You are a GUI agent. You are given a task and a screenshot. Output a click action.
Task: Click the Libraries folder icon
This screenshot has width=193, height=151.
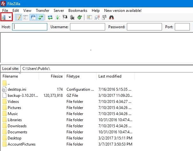tap(4, 120)
